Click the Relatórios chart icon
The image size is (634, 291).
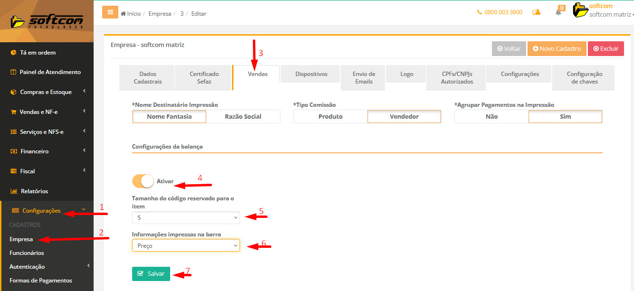point(14,191)
